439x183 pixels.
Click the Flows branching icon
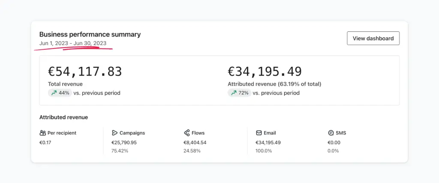coord(187,133)
